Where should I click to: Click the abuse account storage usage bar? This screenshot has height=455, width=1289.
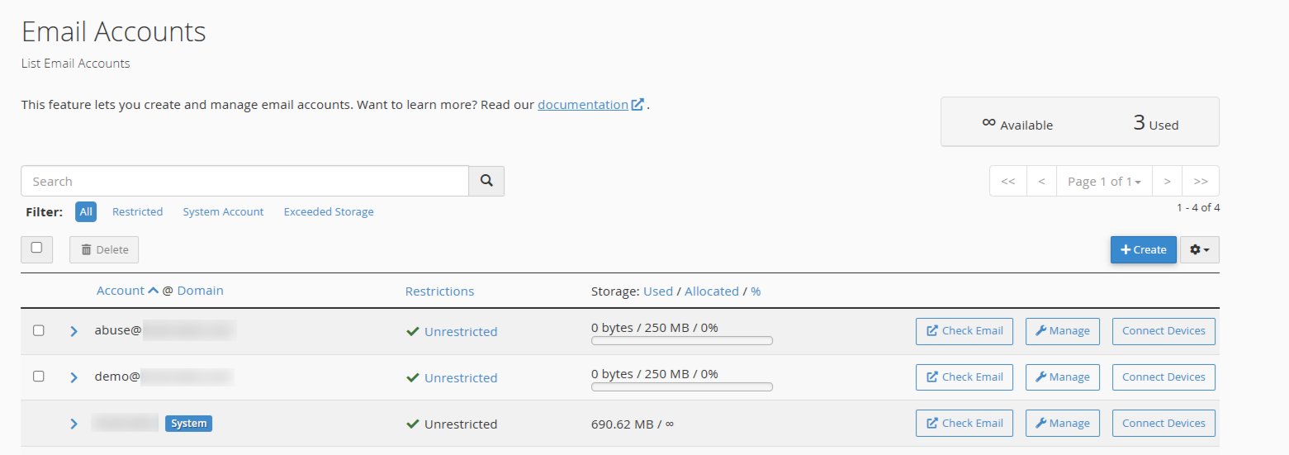click(x=682, y=340)
